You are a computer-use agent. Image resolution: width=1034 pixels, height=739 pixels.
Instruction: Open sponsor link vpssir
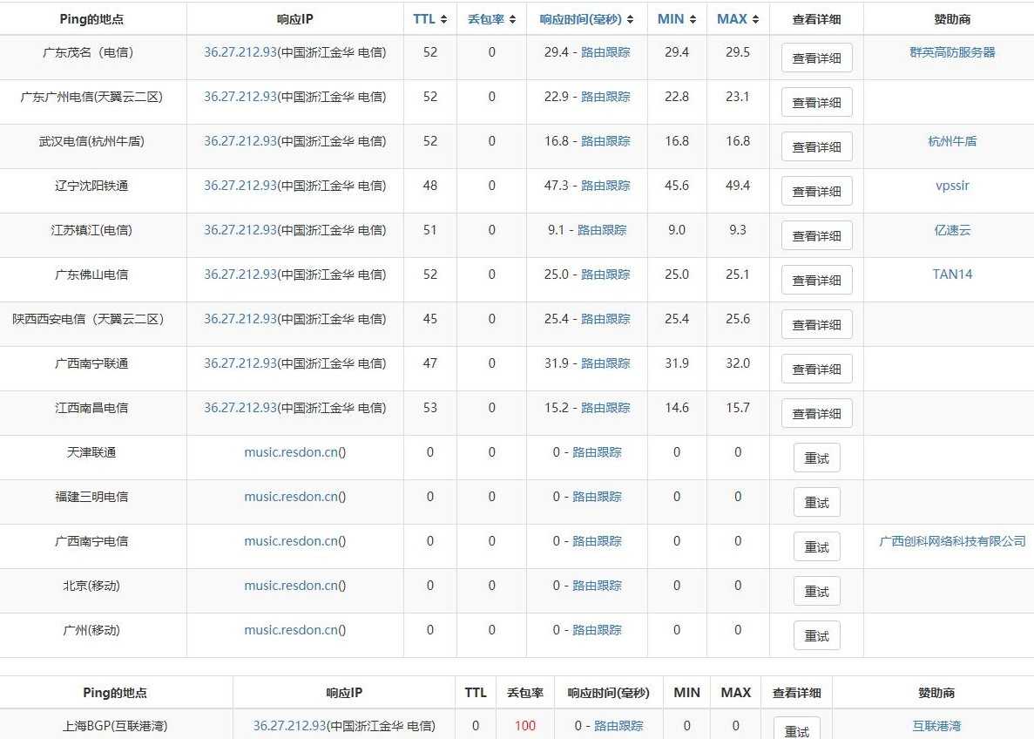(951, 186)
